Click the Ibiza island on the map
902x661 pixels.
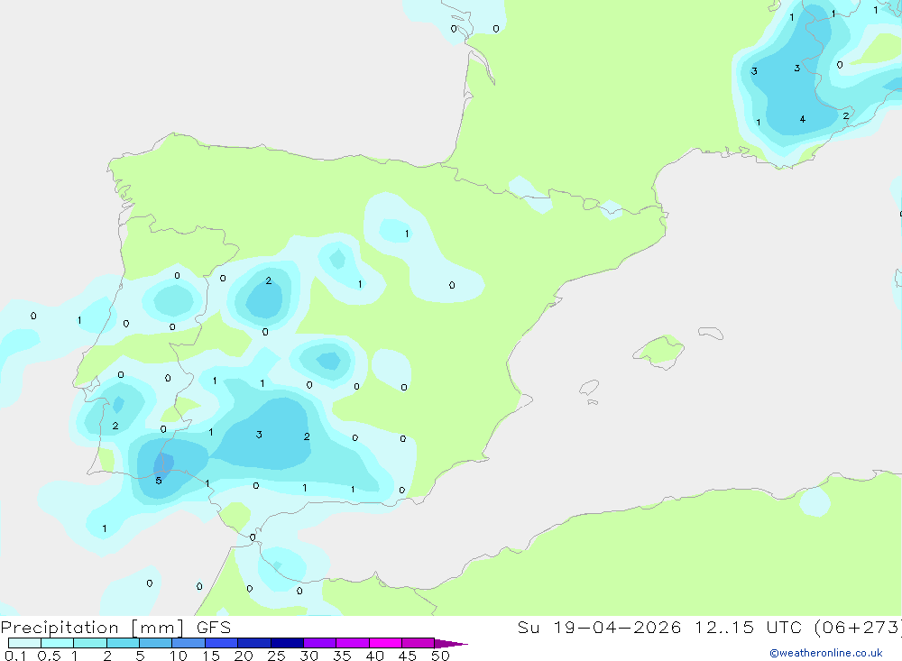[x=588, y=388]
